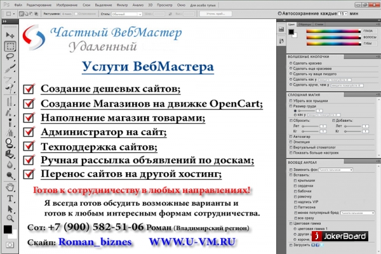Enable 'Эпиляция' checkbox
This screenshot has height=254, width=381.
[x=291, y=142]
